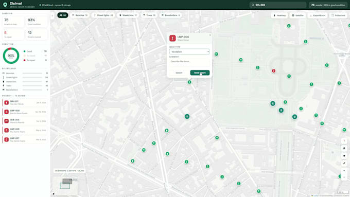The width and height of the screenshot is (350, 197).
Task: Toggle the Good legend entry
Action: coord(35,51)
